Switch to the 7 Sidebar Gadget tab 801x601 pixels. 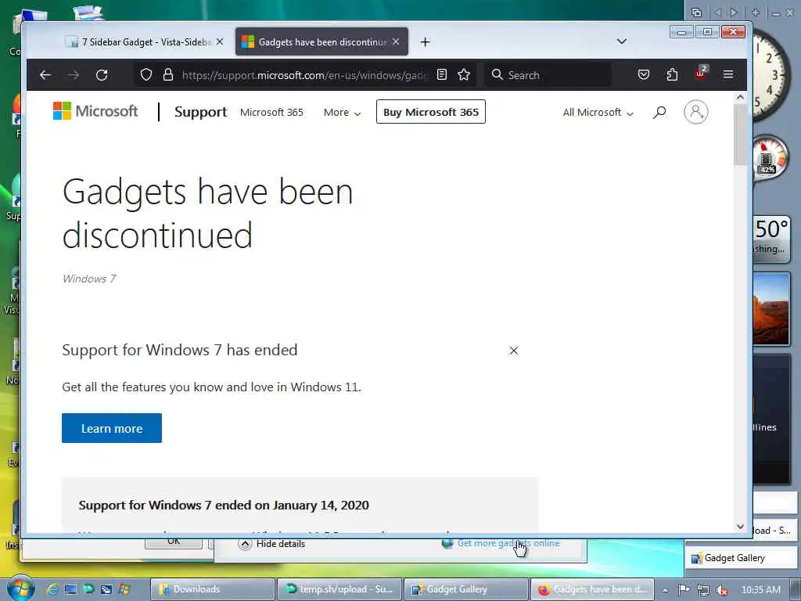[146, 42]
